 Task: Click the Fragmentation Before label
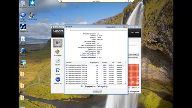click(x=88, y=57)
